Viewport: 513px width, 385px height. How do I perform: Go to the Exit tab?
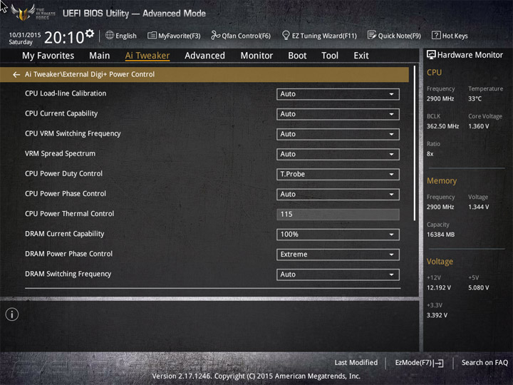coord(361,56)
